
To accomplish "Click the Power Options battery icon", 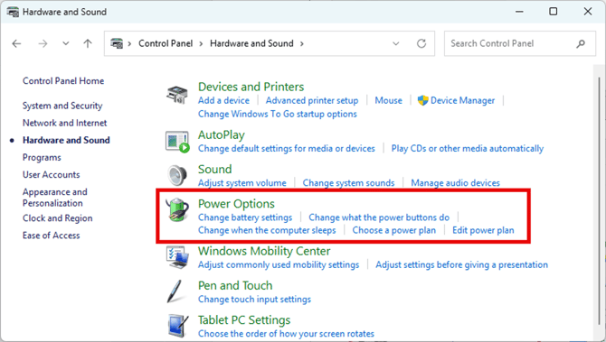I will 177,209.
